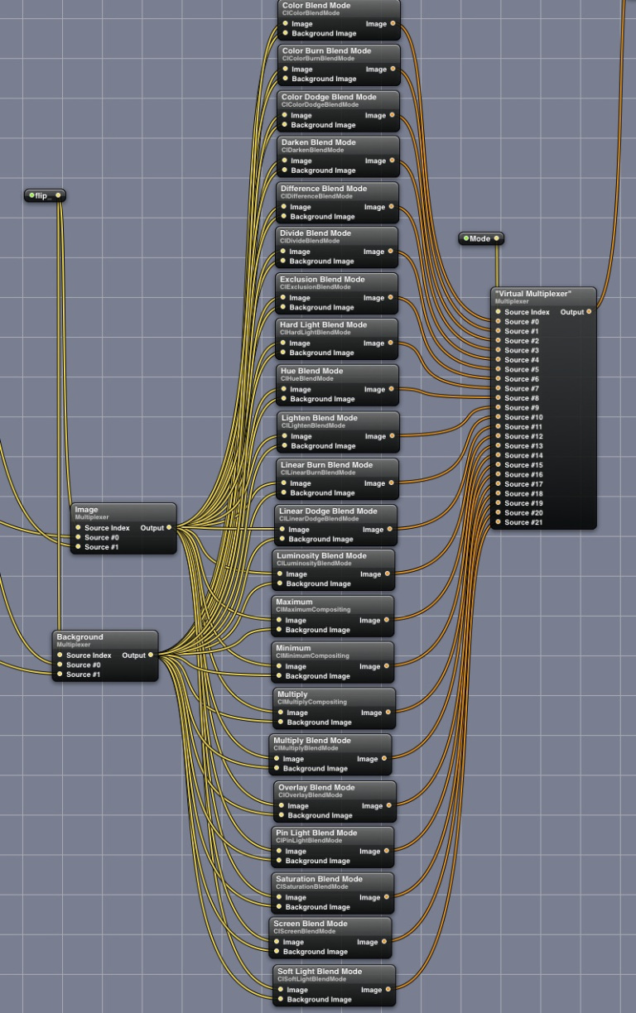Screen dimensions: 636x1013
Task: Select the Luminosity Blend Mode node title
Action: point(320,556)
